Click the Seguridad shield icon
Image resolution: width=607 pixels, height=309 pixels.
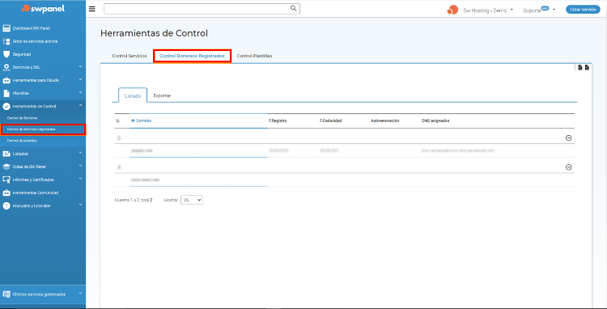[x=6, y=54]
